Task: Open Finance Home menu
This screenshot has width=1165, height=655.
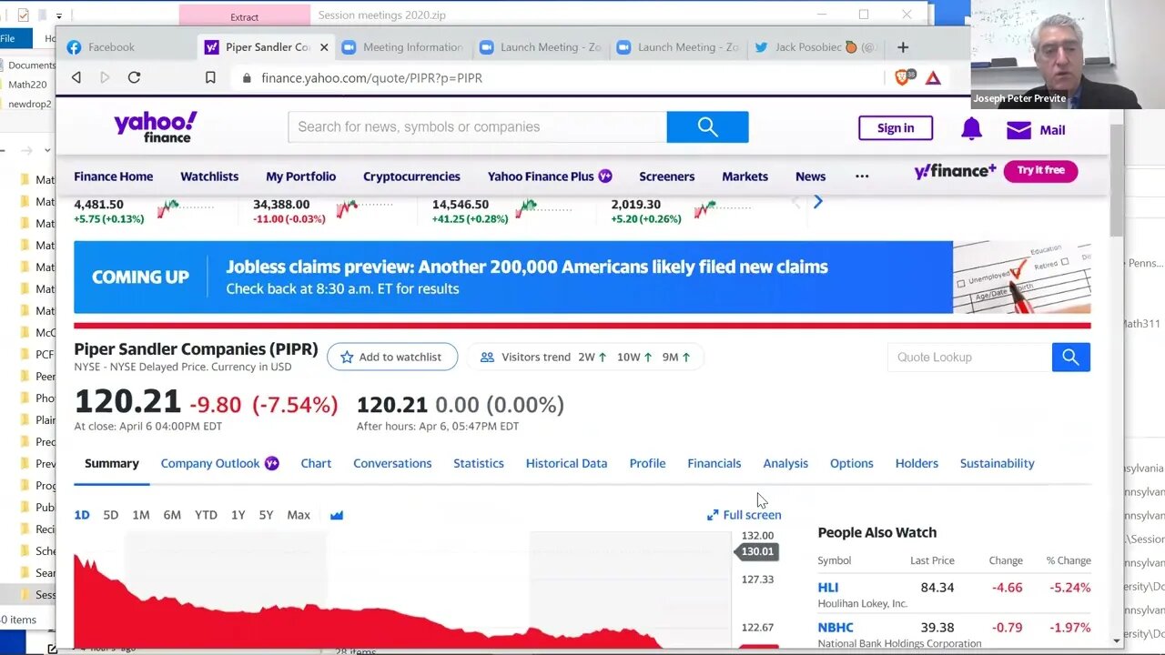Action: (x=113, y=176)
